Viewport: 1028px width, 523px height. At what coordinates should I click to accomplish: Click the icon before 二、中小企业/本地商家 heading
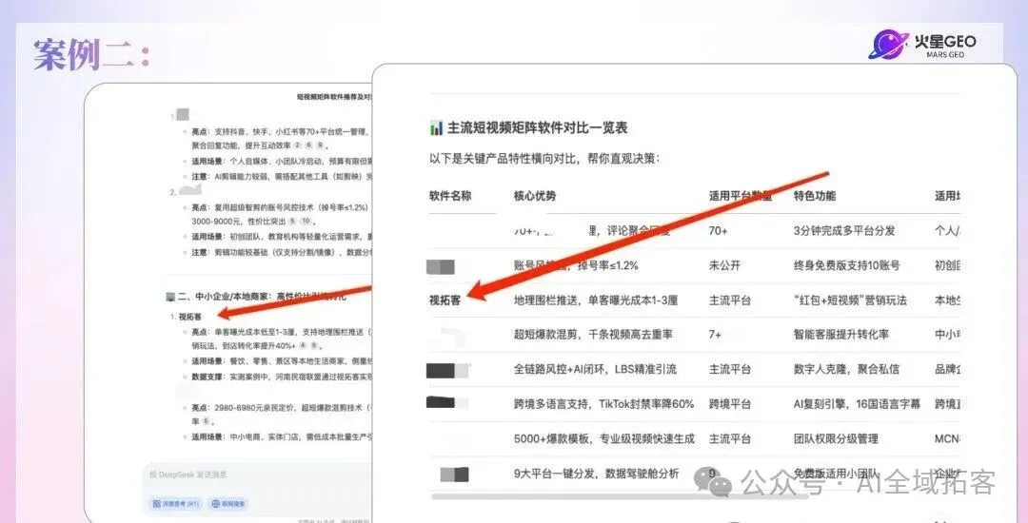[170, 297]
